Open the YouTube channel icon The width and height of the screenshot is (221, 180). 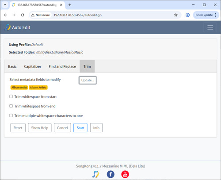point(125,174)
